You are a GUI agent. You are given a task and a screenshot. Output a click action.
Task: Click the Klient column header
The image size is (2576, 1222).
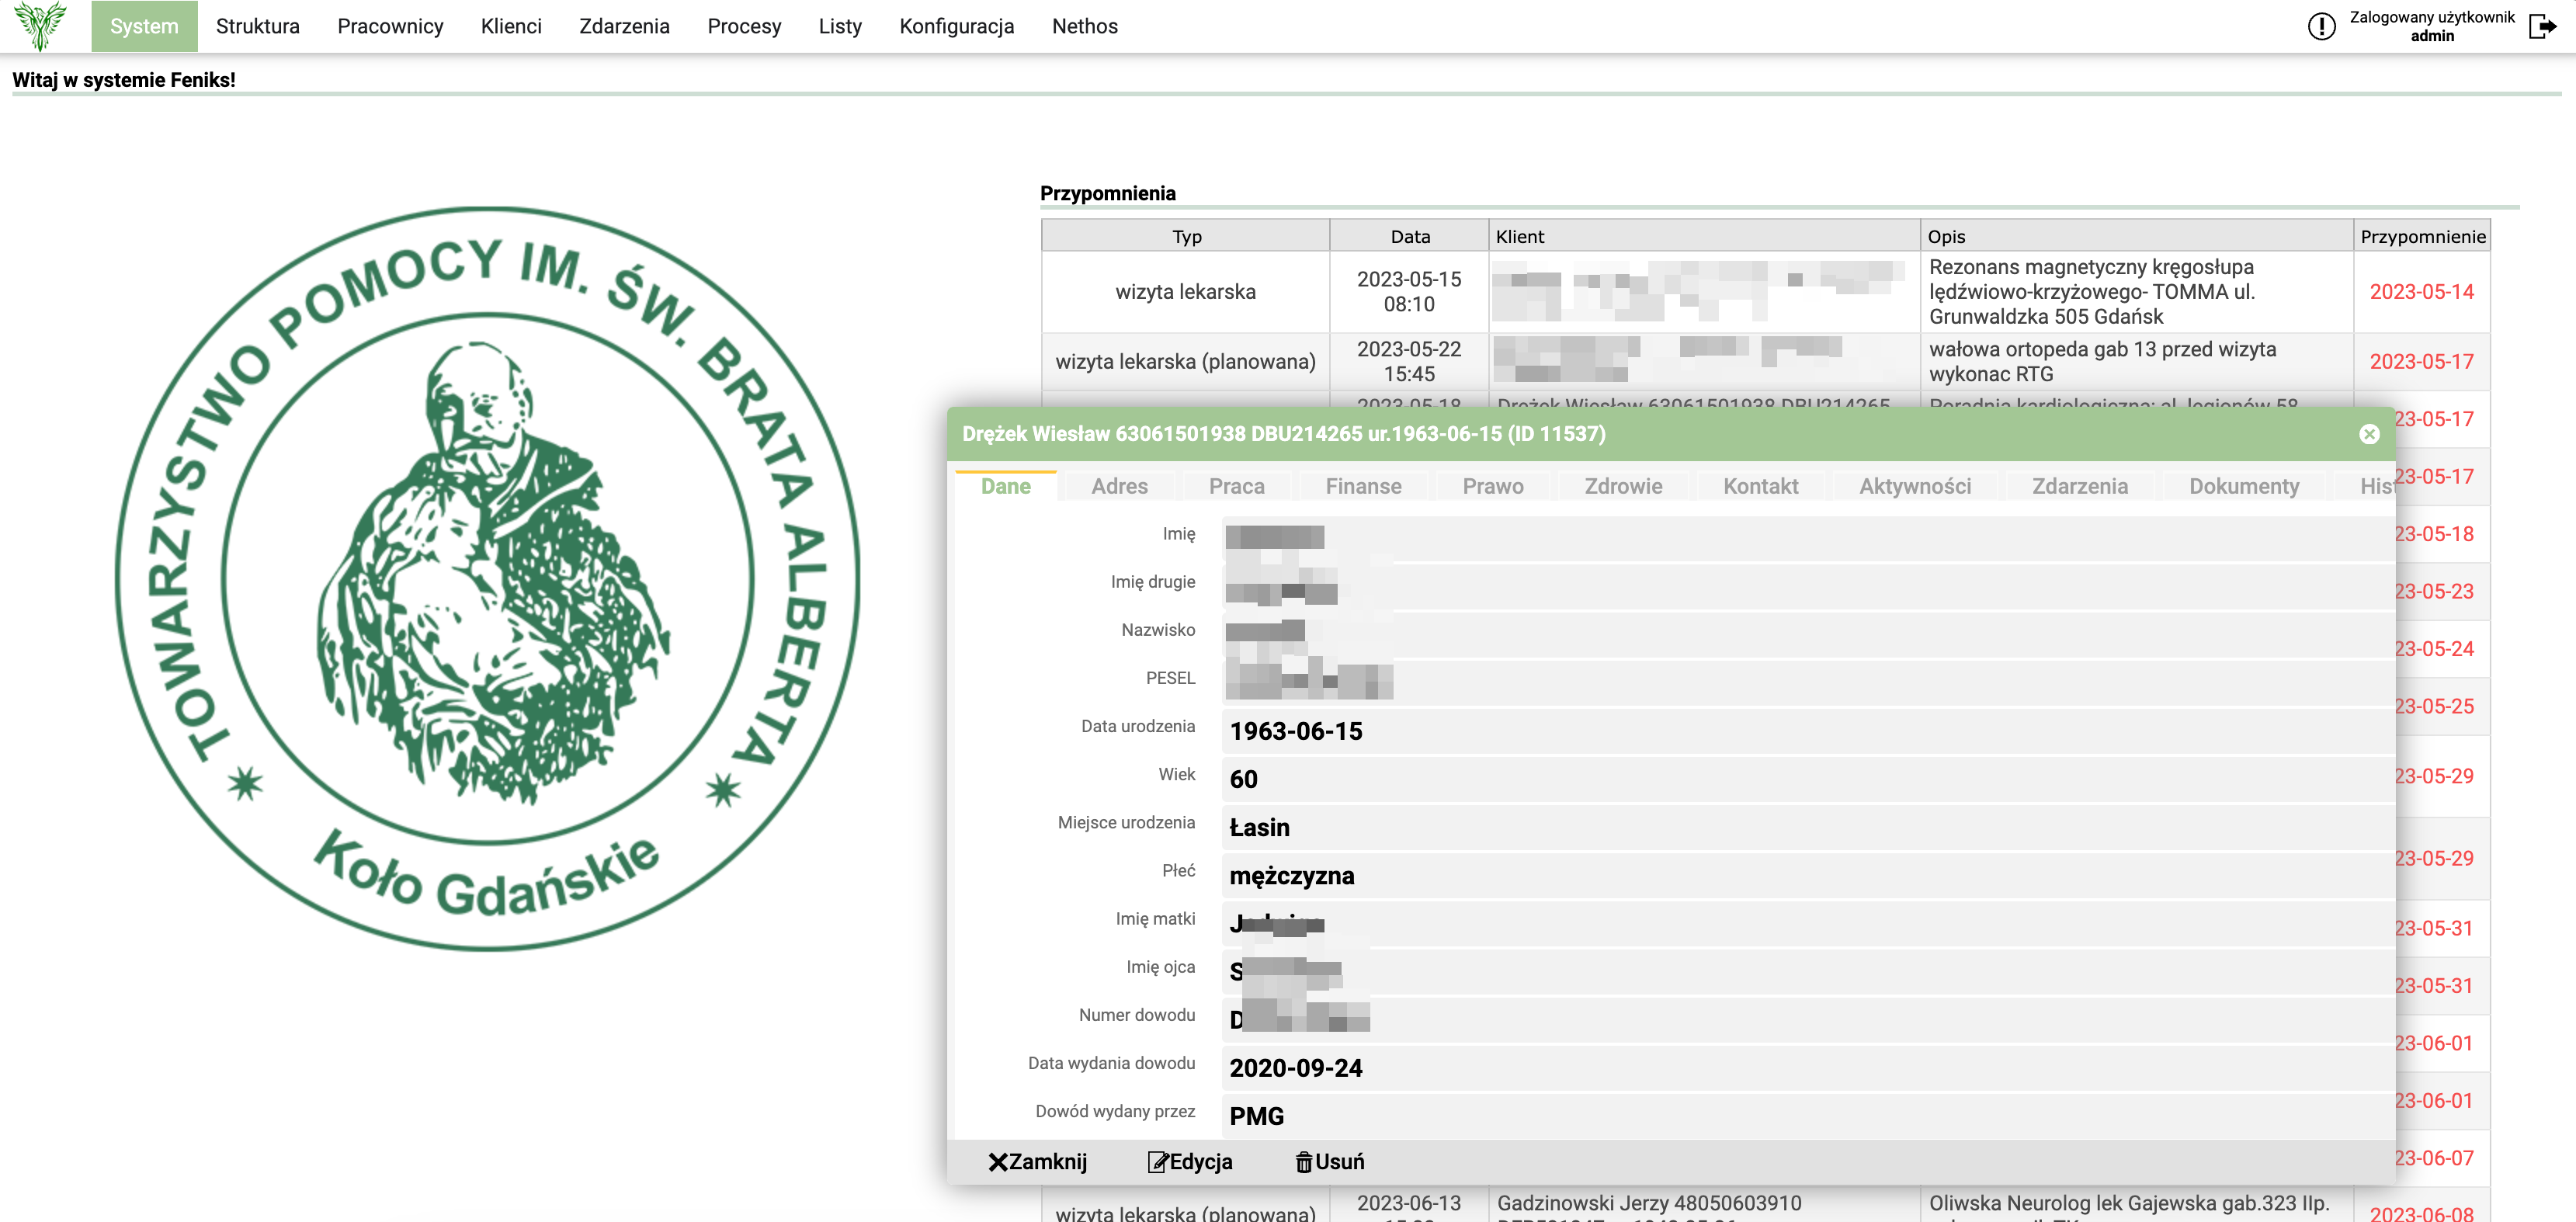pos(1704,236)
